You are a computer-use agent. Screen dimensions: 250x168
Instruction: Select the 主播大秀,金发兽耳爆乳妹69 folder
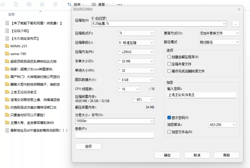pyautogui.click(x=29, y=123)
